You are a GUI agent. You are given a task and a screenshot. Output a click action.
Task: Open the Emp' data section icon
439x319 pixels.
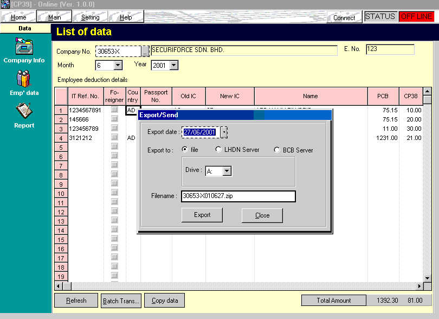click(x=24, y=80)
